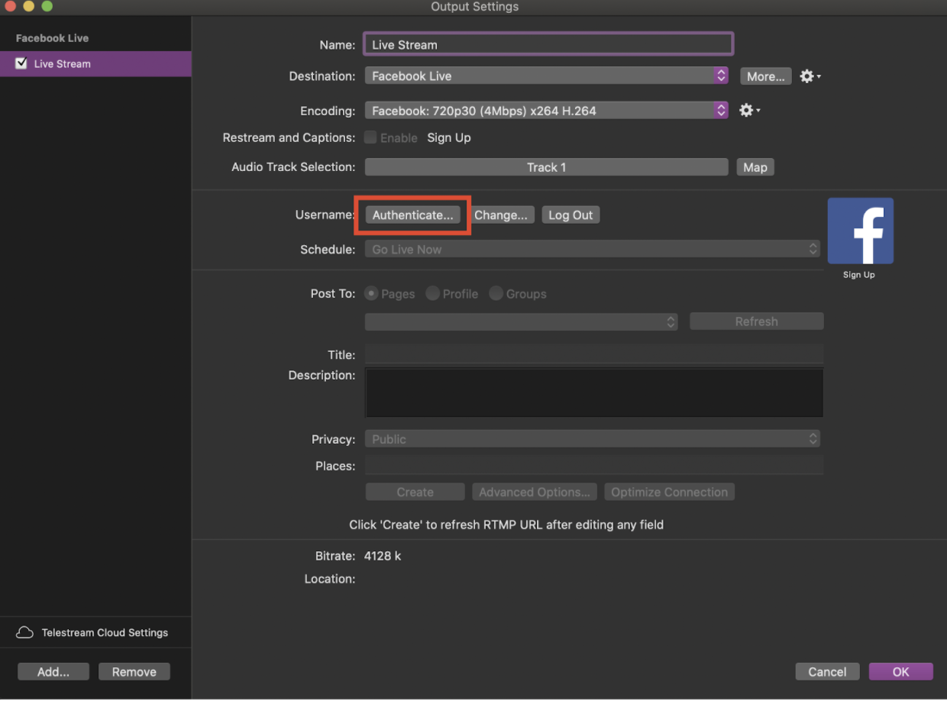
Task: Click the Cancel button
Action: tap(827, 672)
